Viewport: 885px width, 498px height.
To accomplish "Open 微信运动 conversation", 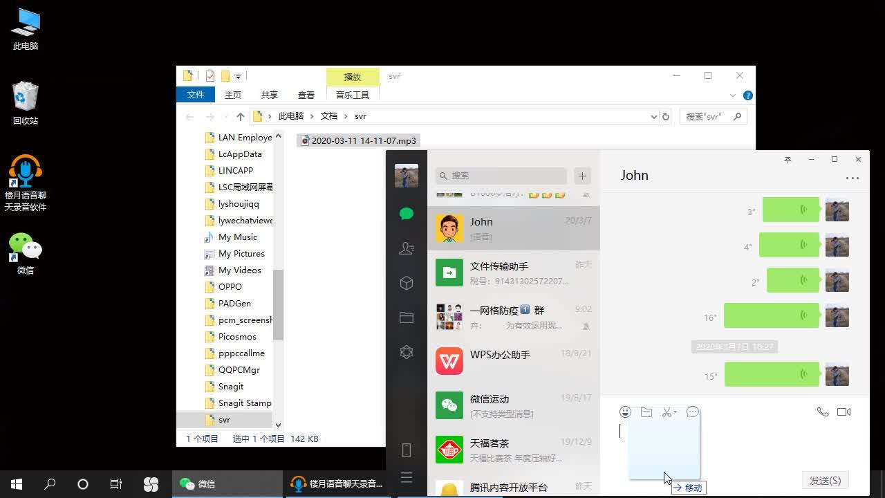I will pyautogui.click(x=514, y=405).
